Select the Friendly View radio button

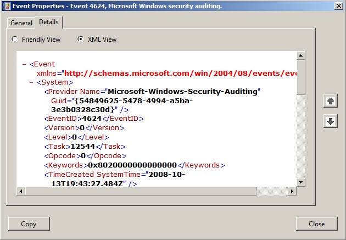pos(15,40)
